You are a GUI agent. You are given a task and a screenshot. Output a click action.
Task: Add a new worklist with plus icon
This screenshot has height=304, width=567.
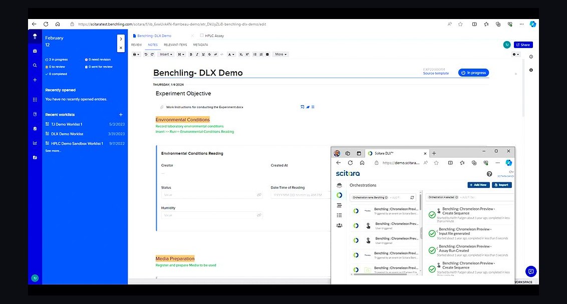pyautogui.click(x=121, y=115)
